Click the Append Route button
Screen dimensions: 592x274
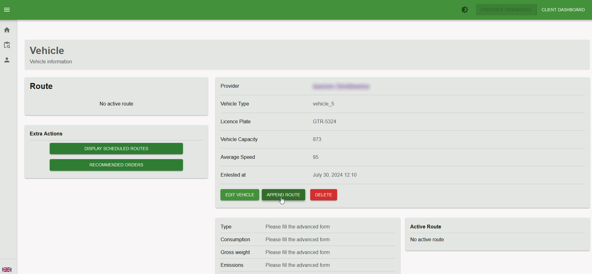283,195
